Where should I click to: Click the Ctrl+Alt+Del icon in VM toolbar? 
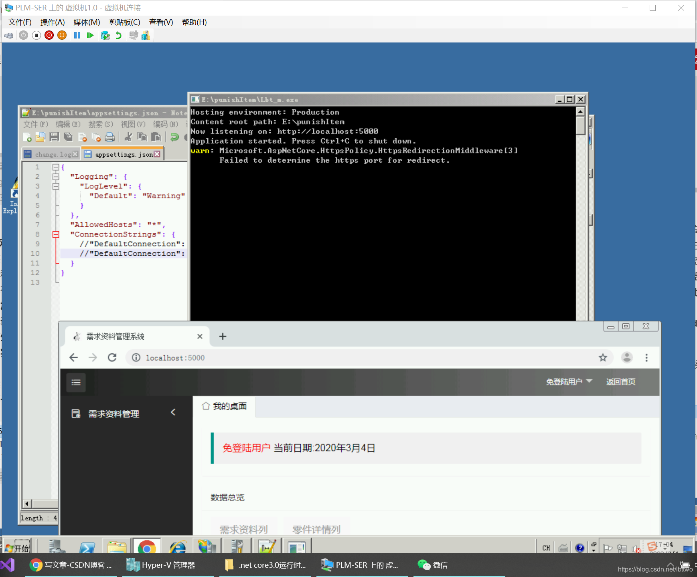(8, 35)
